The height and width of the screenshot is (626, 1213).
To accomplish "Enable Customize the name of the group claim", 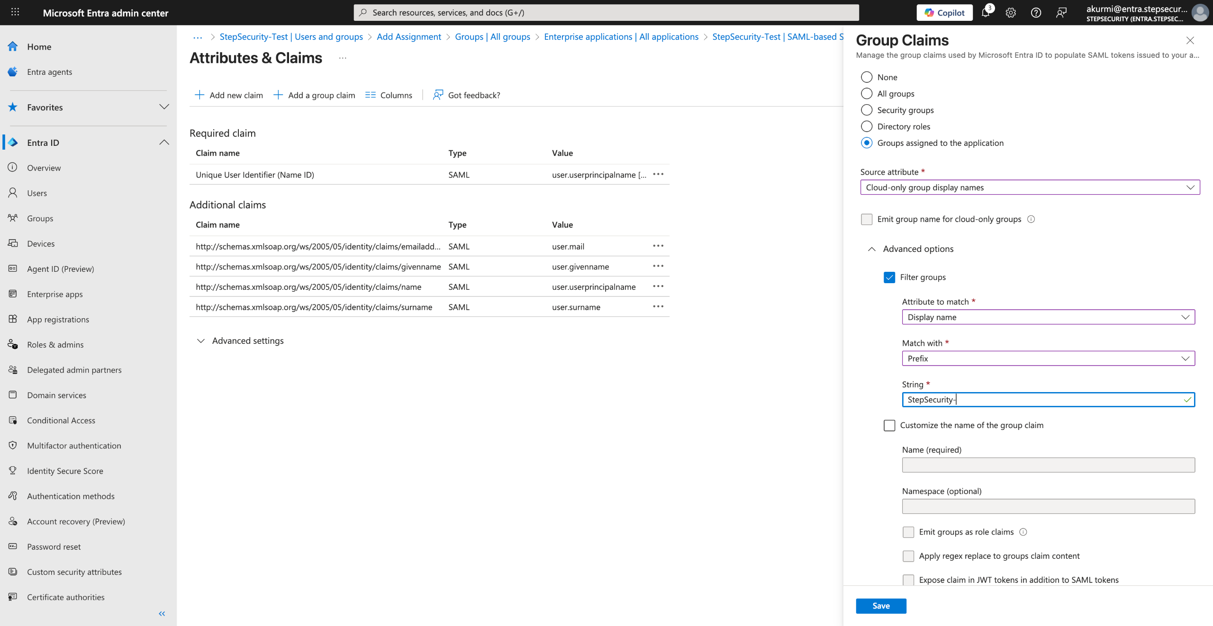I will click(x=889, y=425).
